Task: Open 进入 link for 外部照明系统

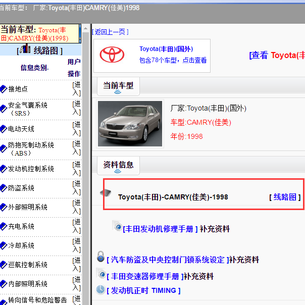Action: click(77, 207)
